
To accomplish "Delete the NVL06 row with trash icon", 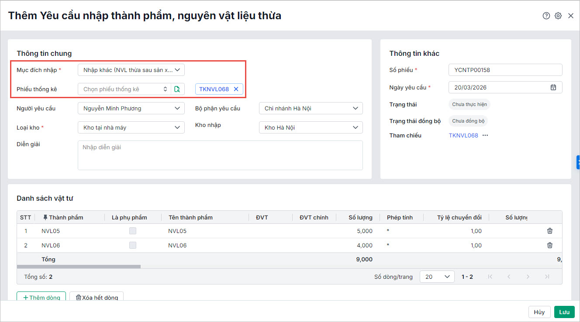I will coord(550,245).
